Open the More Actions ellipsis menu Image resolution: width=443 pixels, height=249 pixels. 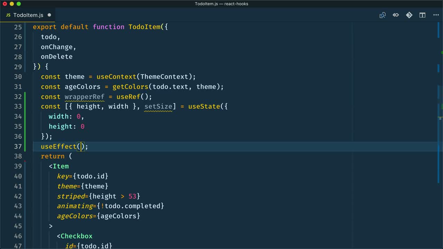(x=436, y=15)
